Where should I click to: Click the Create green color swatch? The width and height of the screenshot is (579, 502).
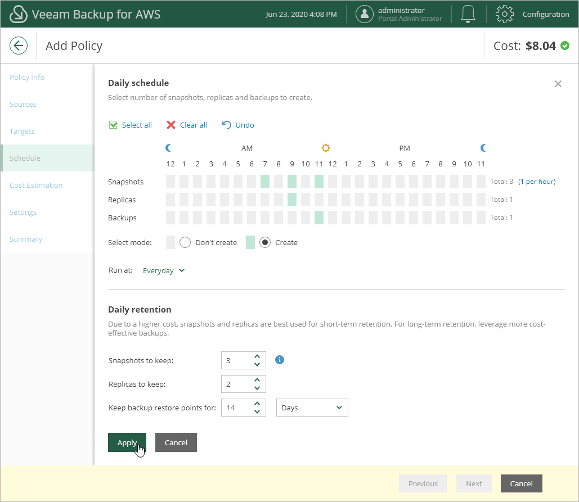point(250,242)
